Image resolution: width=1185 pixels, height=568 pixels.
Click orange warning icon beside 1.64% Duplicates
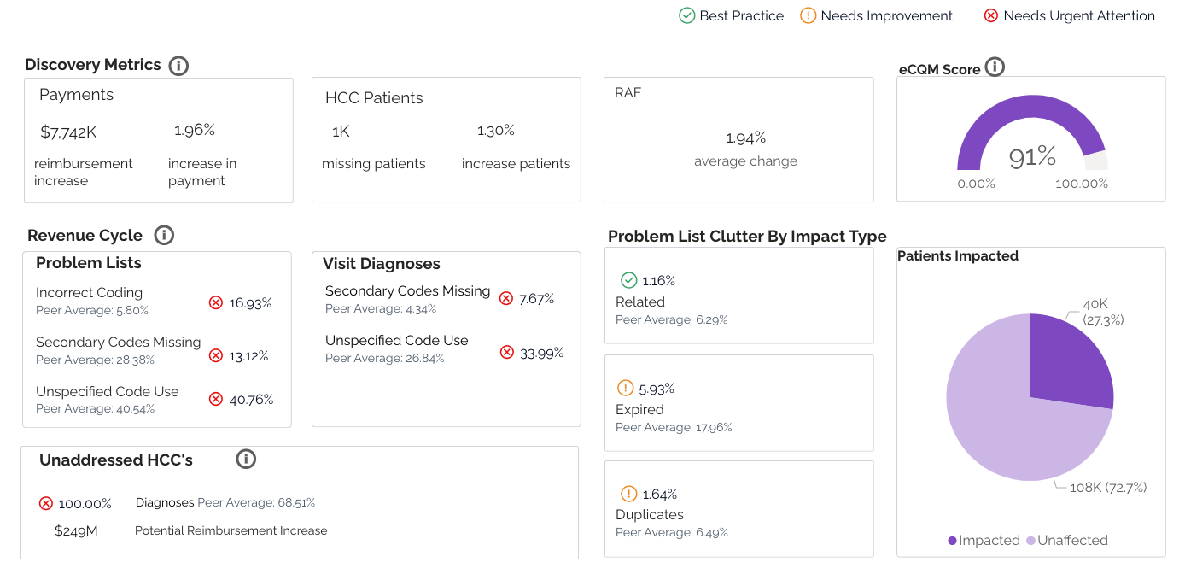[629, 494]
